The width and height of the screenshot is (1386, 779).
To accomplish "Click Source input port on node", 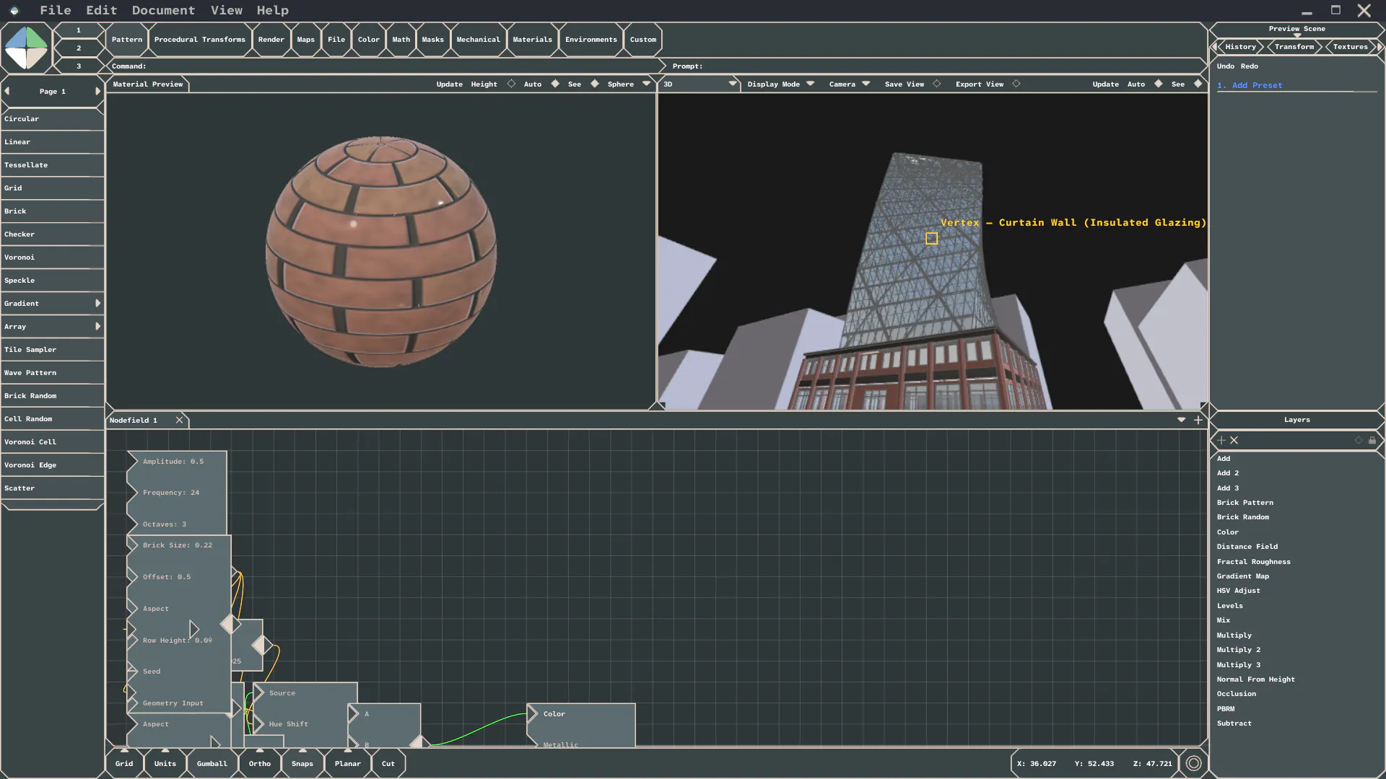I will pyautogui.click(x=258, y=693).
